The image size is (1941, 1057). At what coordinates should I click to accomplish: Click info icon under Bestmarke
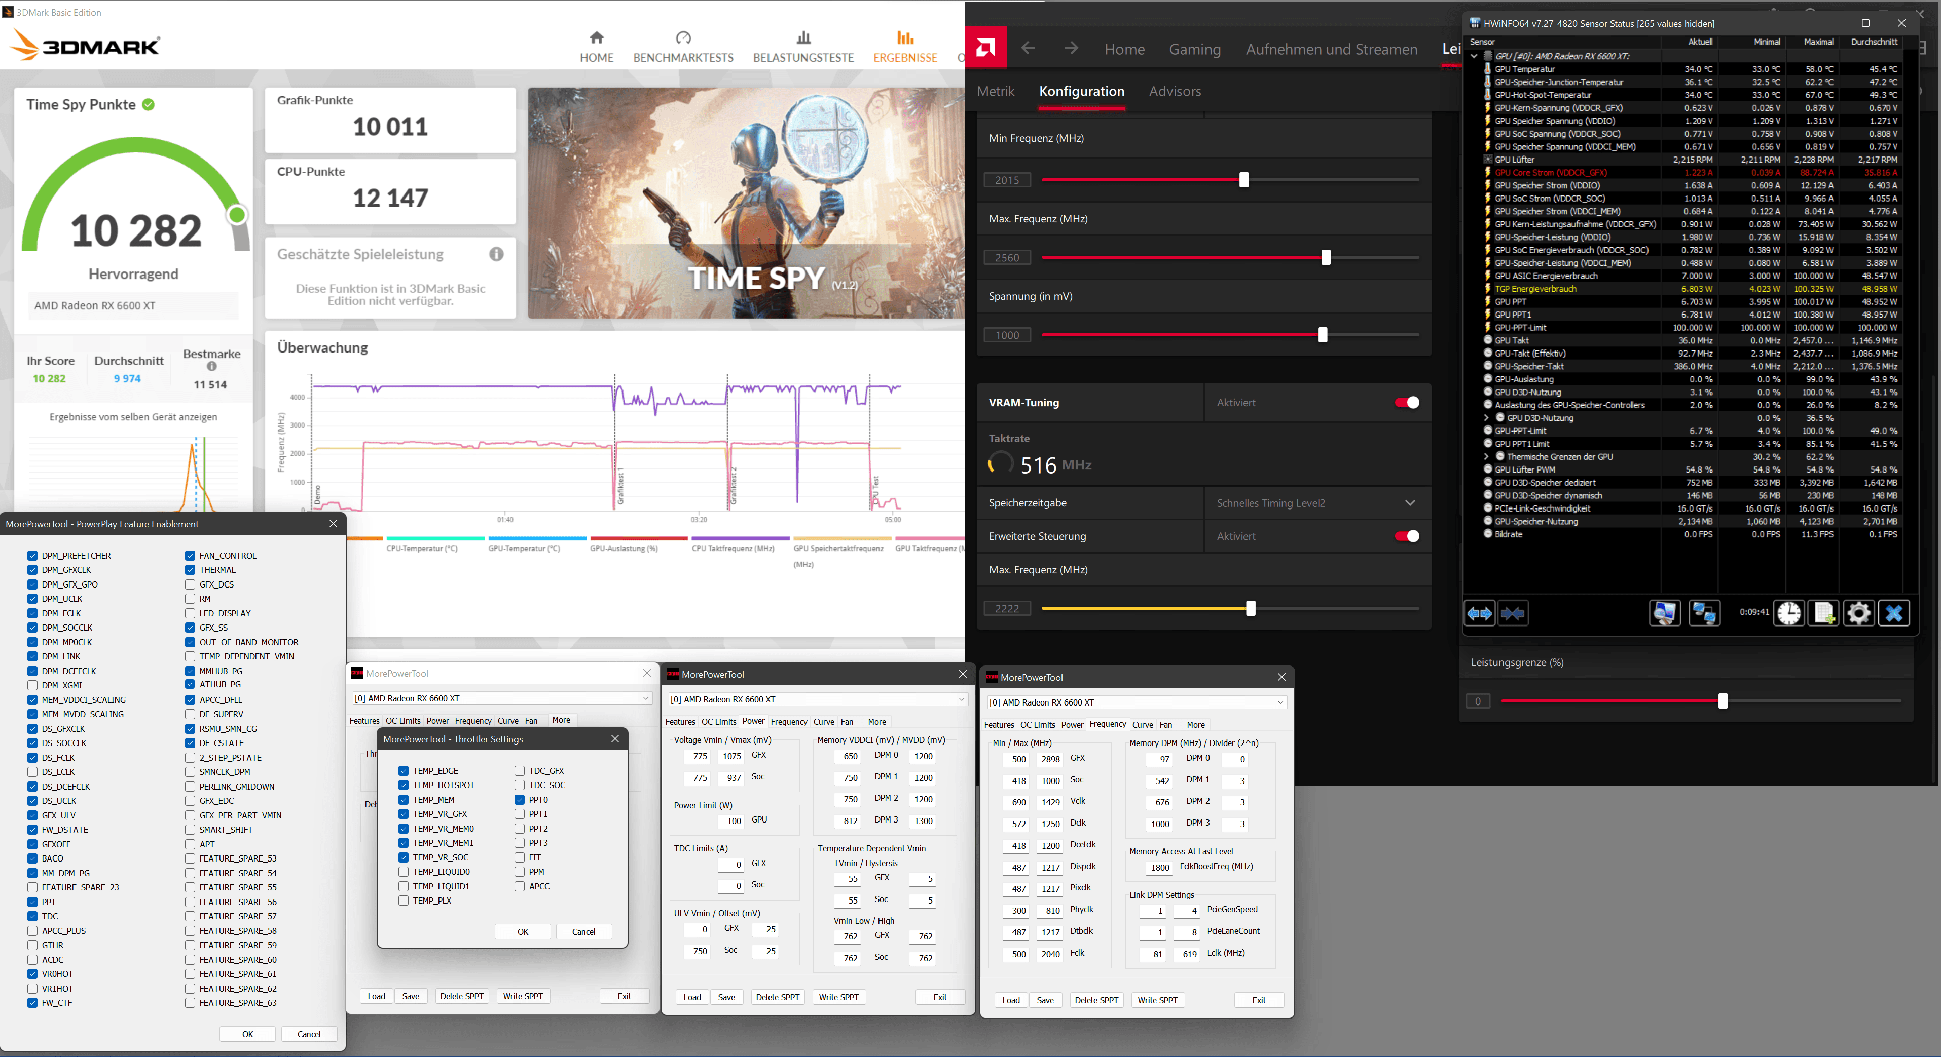(212, 367)
